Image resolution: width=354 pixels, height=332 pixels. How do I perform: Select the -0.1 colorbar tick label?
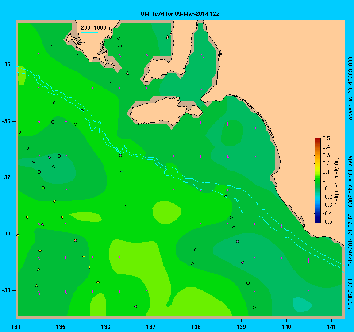tap(326, 189)
